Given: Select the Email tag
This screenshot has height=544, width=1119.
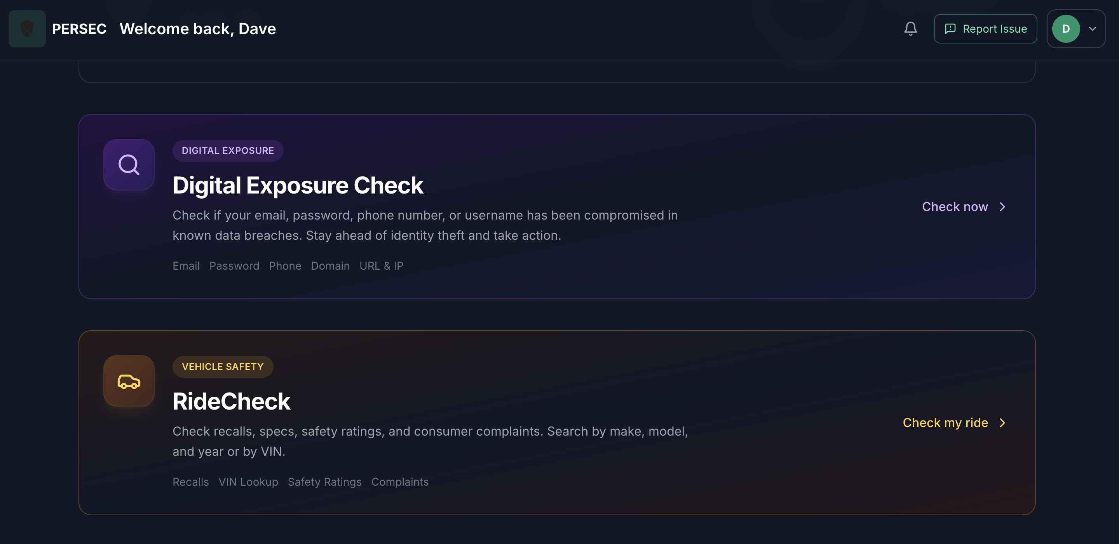Looking at the screenshot, I should pyautogui.click(x=186, y=266).
